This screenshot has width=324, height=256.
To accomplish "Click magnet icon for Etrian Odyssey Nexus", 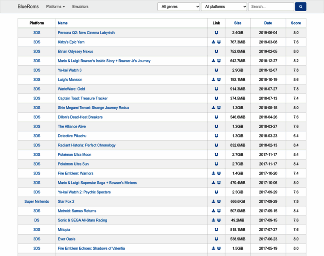I will (x=216, y=52).
